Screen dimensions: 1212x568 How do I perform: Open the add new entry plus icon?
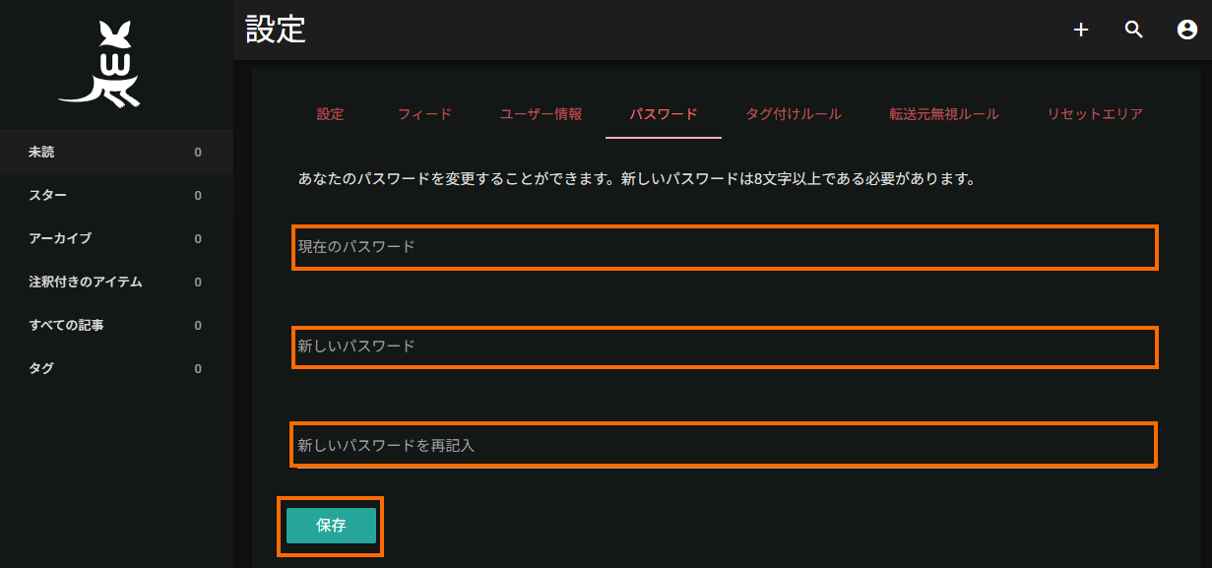1081,31
